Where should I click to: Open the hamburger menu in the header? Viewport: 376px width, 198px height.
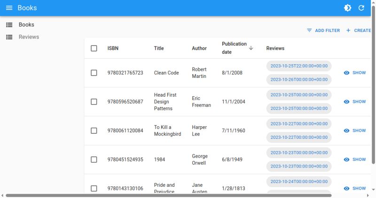9,8
